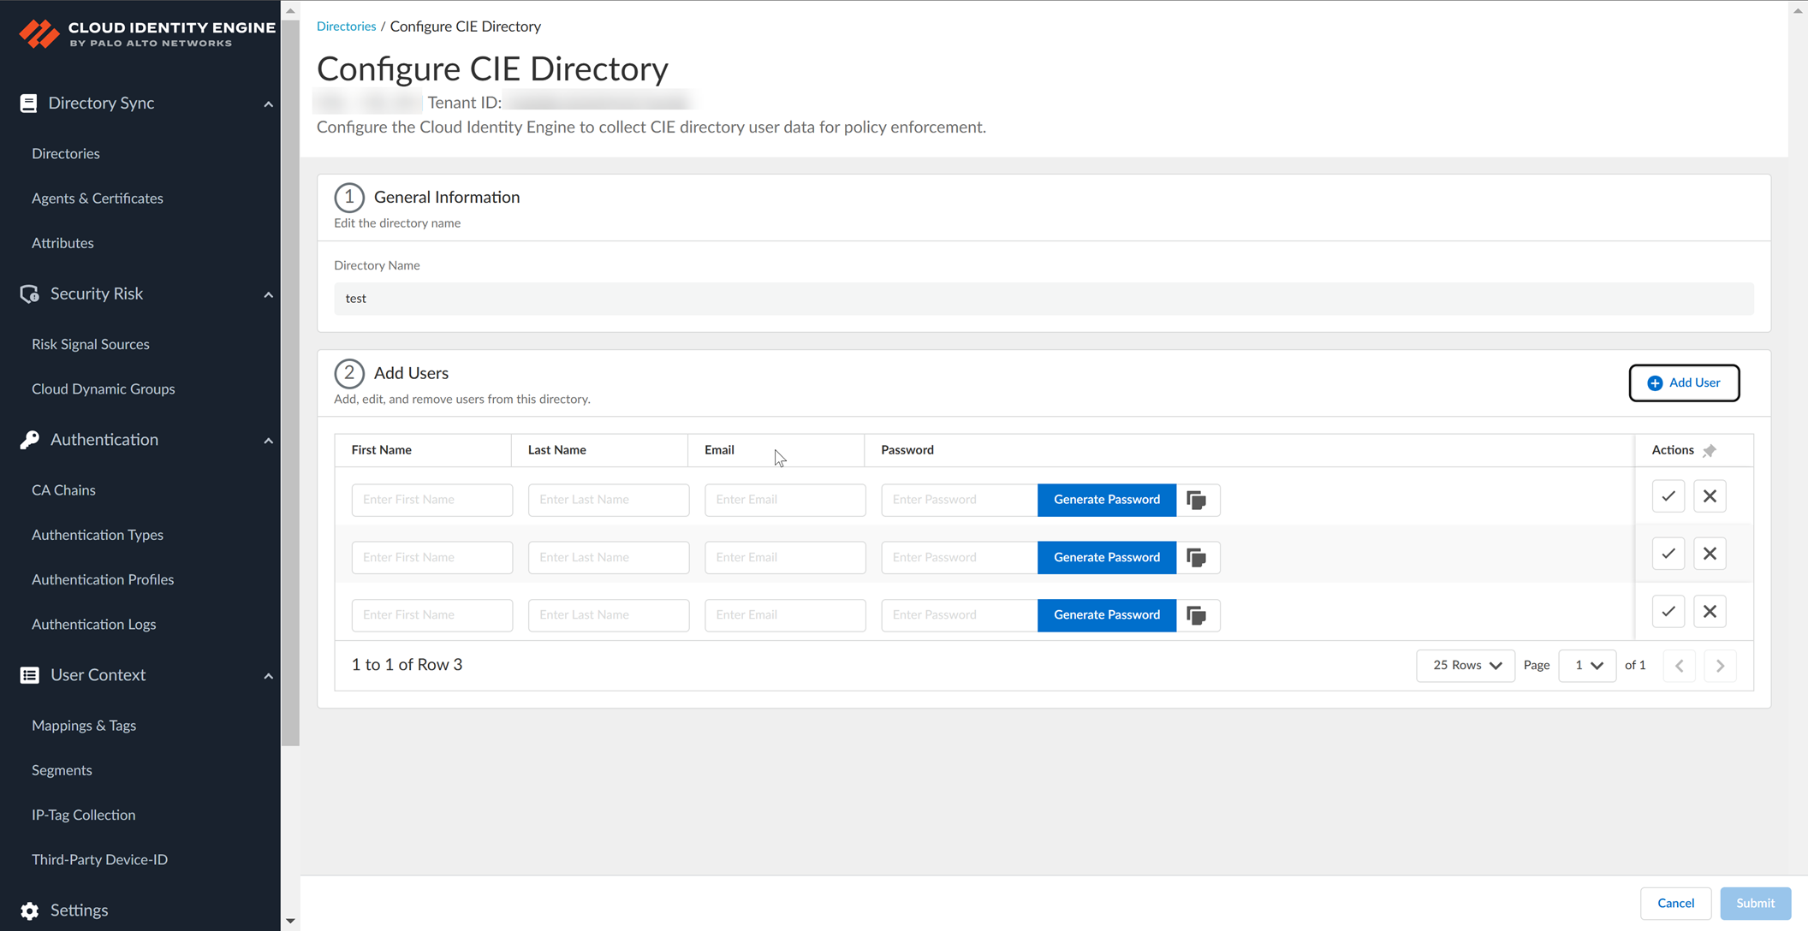Go to previous table page arrow
The image size is (1808, 931).
click(x=1679, y=666)
